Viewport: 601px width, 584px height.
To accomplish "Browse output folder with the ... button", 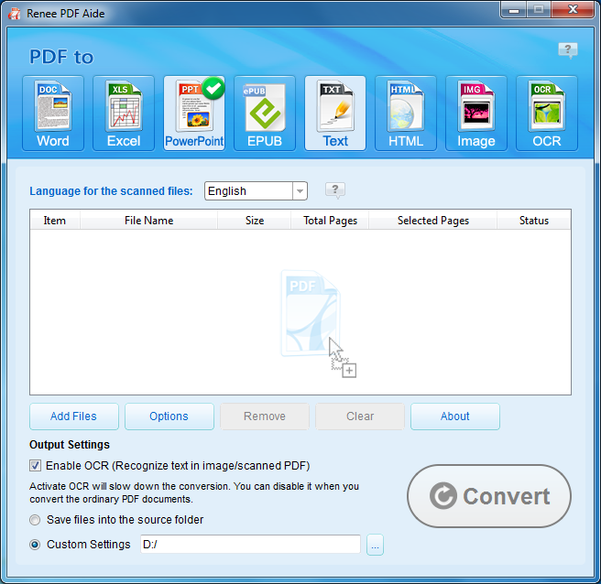I will coord(375,545).
